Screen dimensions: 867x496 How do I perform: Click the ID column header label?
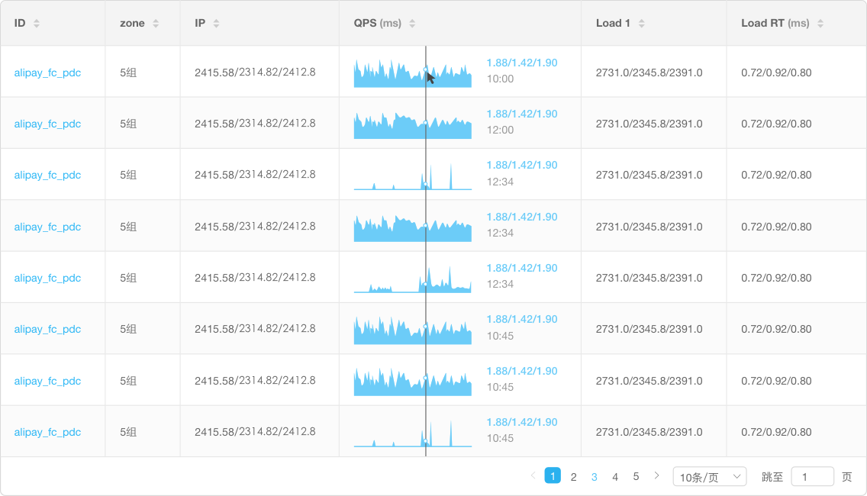pos(20,23)
